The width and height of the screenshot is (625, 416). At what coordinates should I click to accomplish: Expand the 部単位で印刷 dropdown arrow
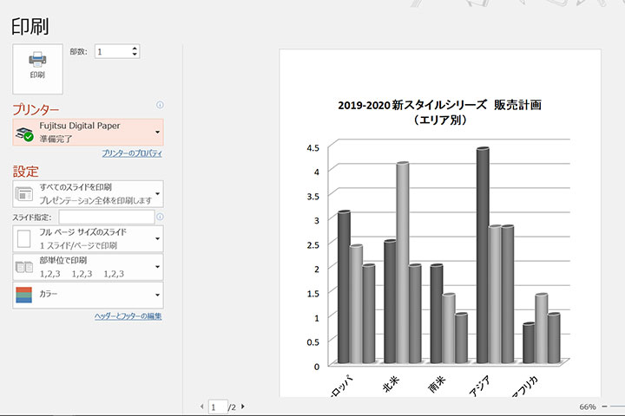click(x=156, y=266)
